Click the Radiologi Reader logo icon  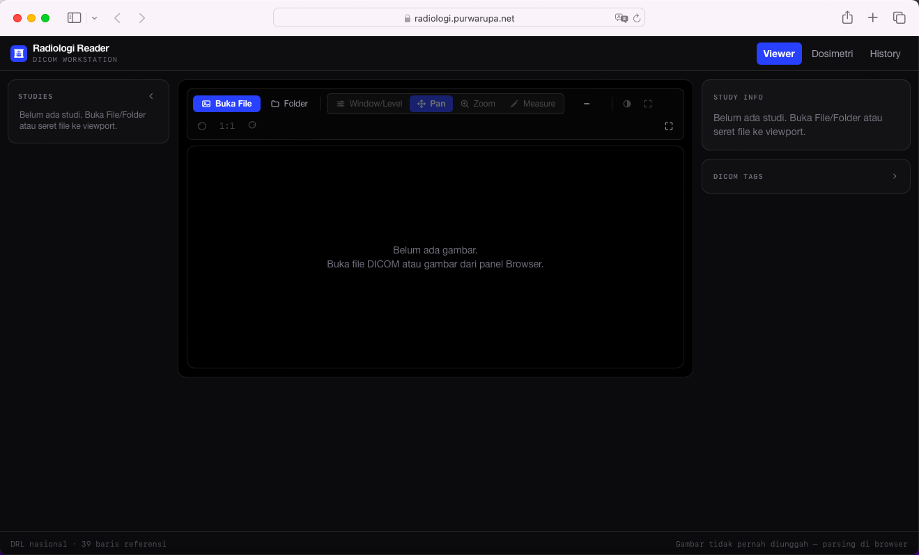[19, 54]
